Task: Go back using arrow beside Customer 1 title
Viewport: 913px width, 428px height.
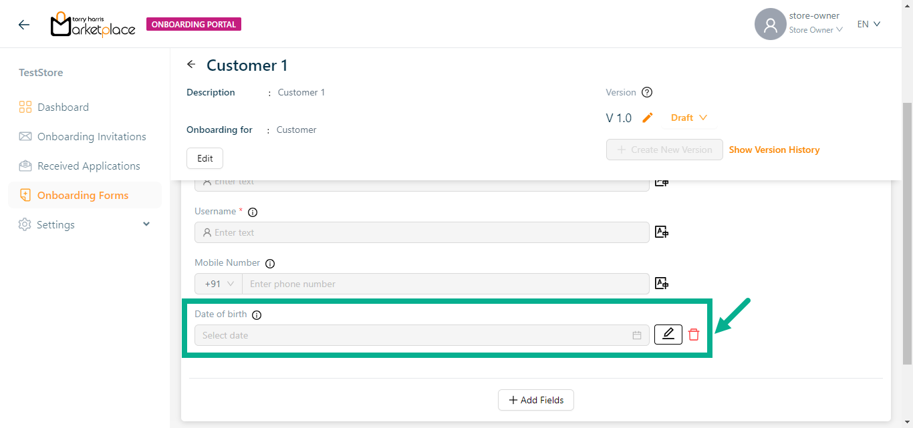Action: [191, 65]
